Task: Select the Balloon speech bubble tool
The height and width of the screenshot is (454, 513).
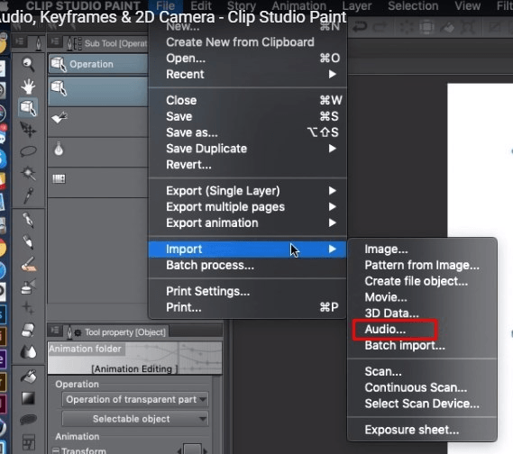Action: point(28,420)
